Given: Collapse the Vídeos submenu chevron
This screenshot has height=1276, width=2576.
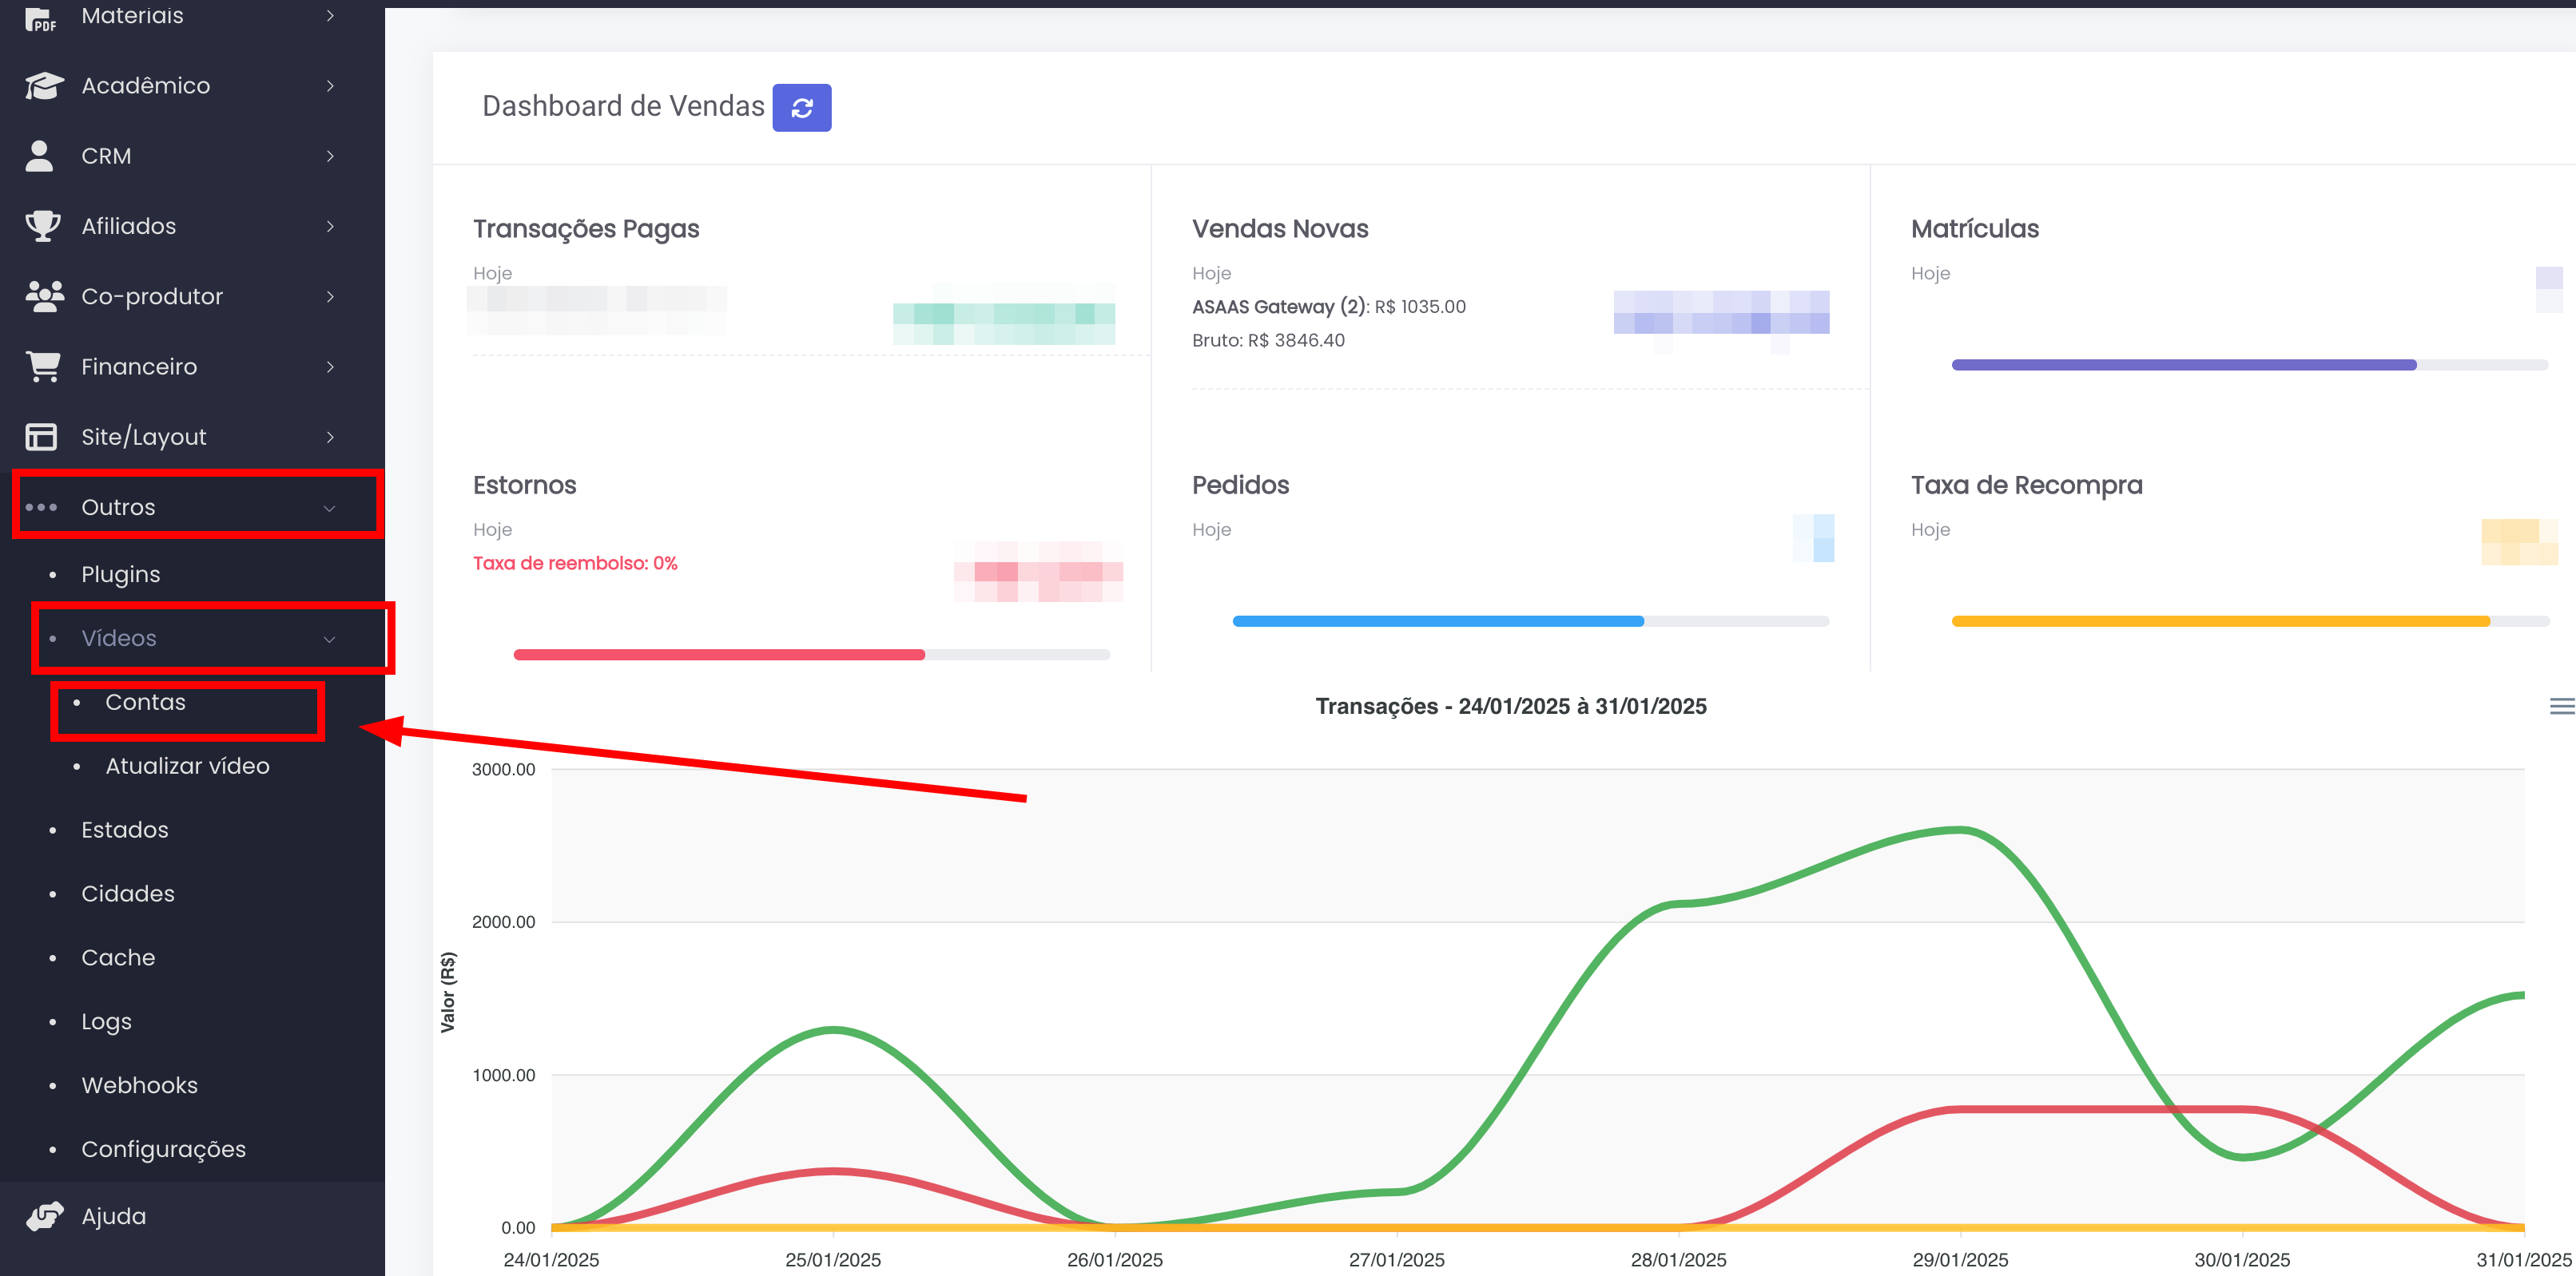Looking at the screenshot, I should [329, 639].
